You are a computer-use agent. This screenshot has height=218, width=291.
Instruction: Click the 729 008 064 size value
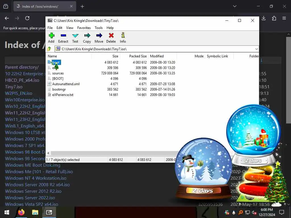pos(110,73)
